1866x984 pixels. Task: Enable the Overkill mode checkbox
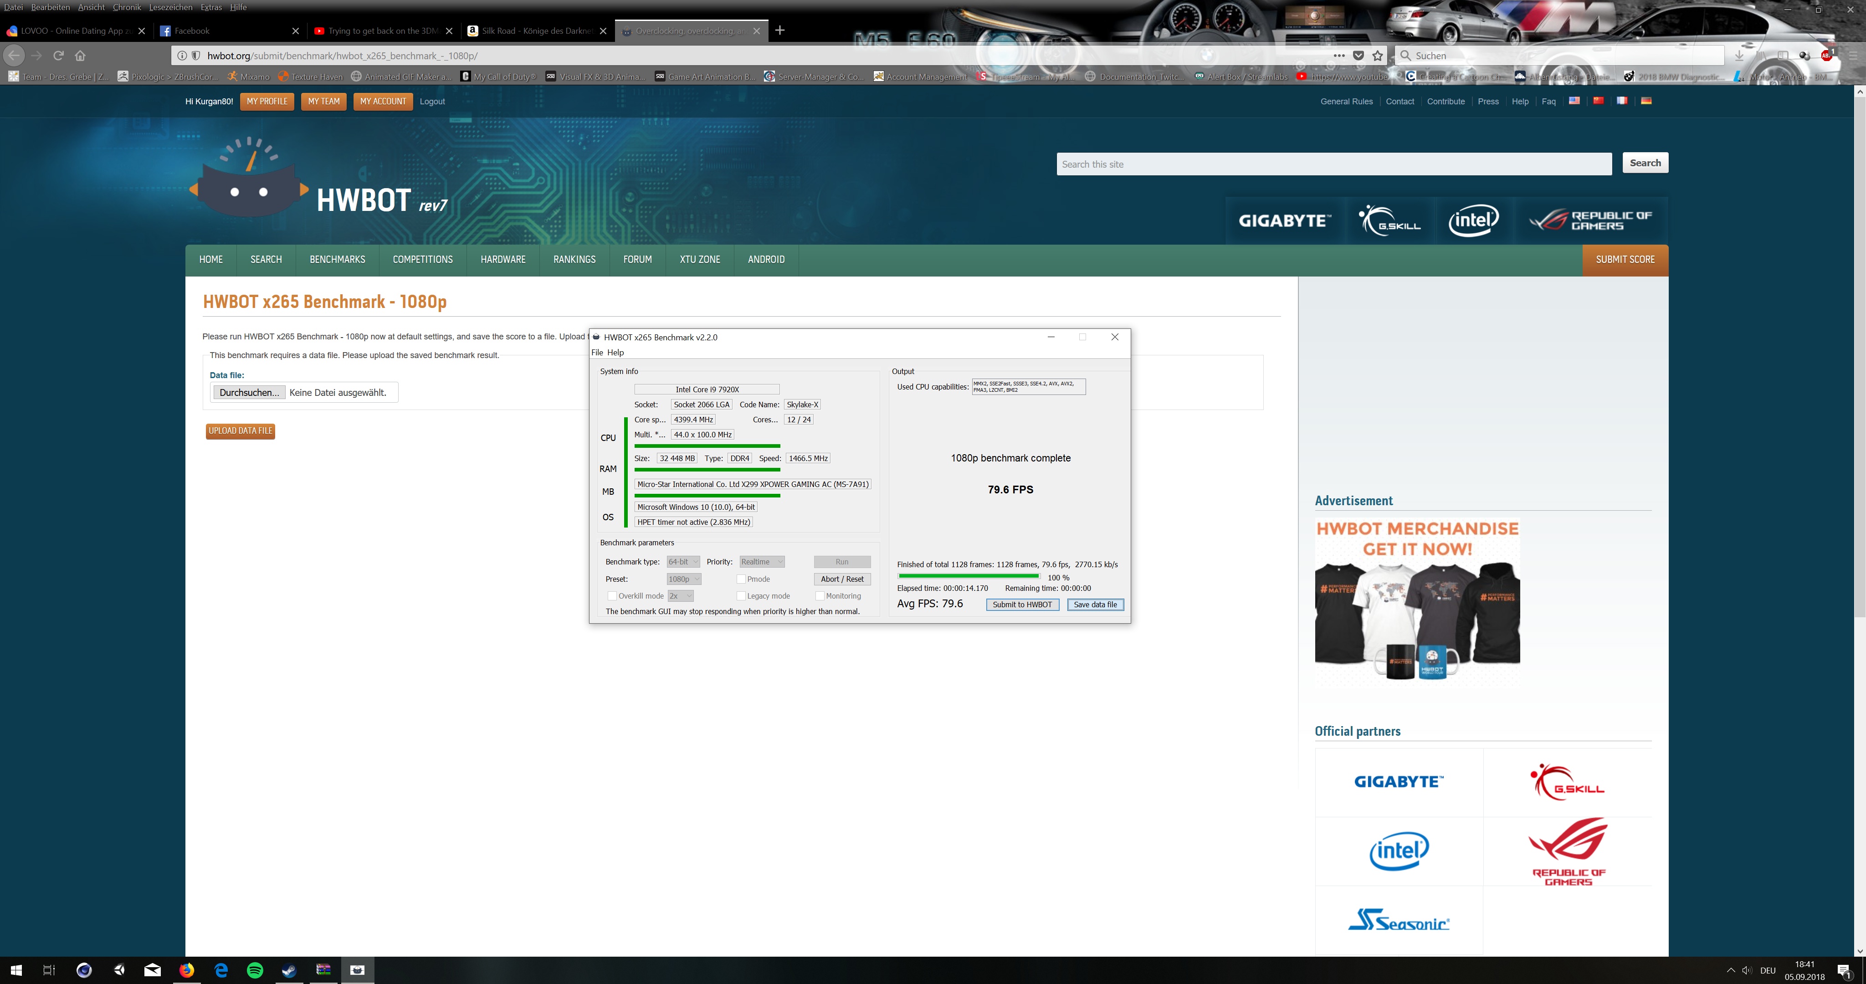611,595
